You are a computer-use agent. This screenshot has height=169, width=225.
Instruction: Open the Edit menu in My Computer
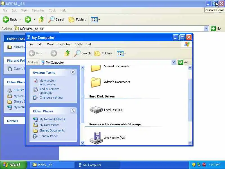[x=40, y=44]
